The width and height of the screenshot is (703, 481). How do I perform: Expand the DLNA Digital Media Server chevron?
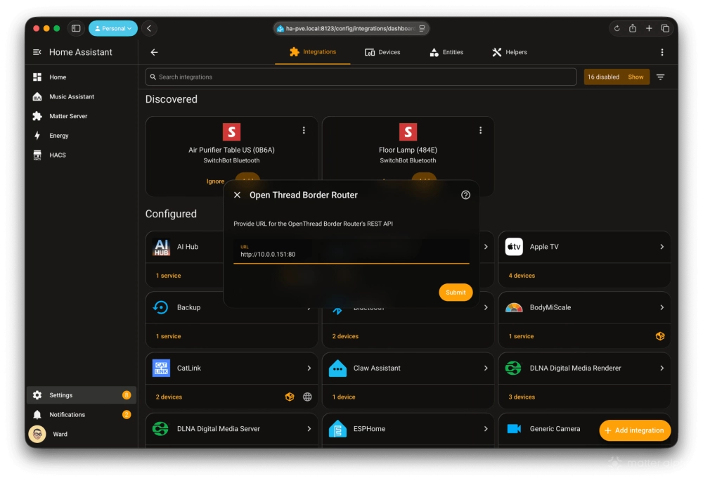(309, 429)
